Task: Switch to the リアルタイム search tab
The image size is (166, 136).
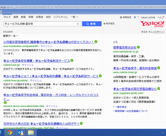Action: 60,17
